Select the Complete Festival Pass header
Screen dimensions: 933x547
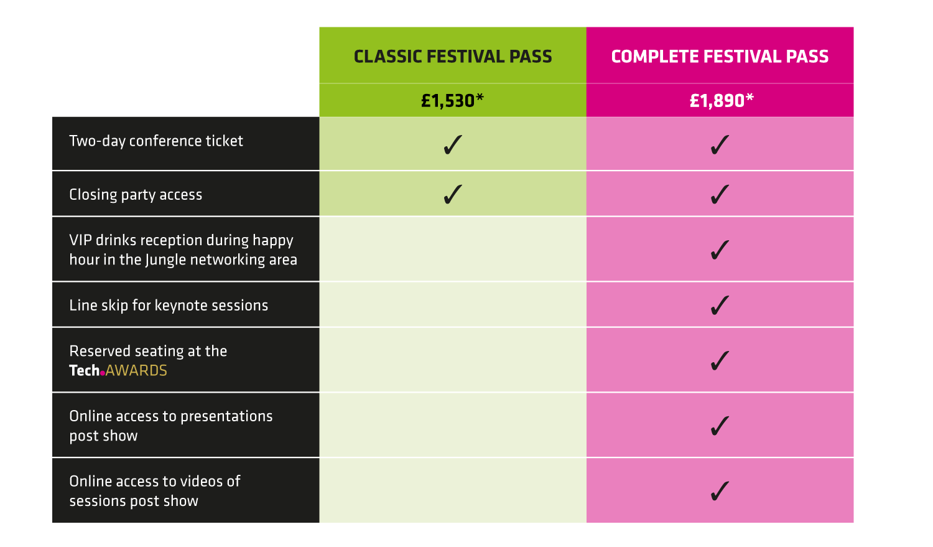click(720, 57)
